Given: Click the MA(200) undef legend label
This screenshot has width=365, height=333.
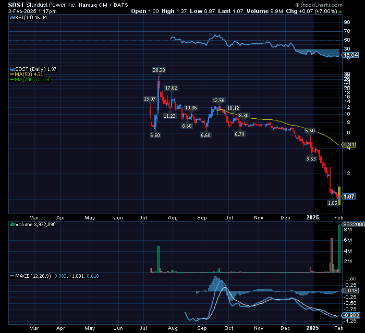Looking at the screenshot, I should tap(32, 80).
